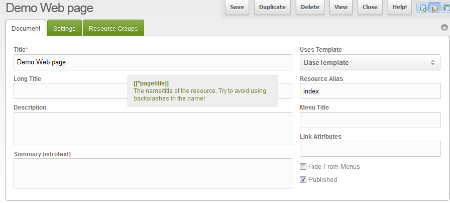Open the Resource Groups tab

[x=113, y=29]
